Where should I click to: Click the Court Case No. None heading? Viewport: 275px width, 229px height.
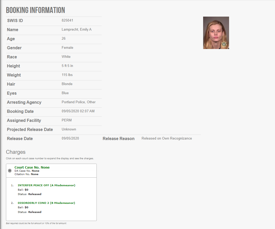(x=32, y=168)
